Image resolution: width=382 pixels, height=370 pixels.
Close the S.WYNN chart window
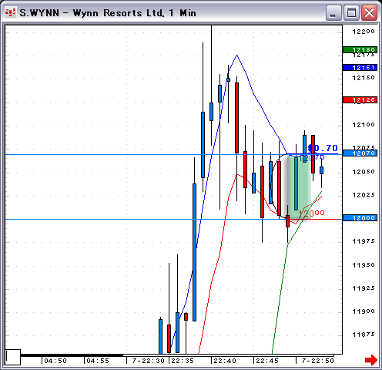369,13
